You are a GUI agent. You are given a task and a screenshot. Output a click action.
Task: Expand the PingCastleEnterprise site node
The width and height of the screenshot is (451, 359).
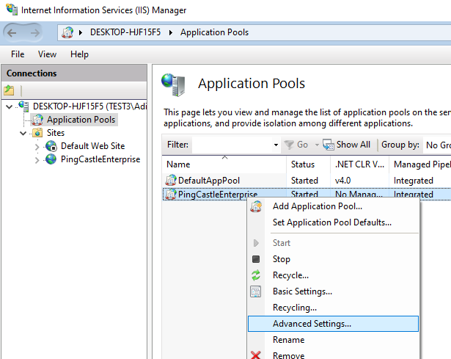[x=37, y=160]
